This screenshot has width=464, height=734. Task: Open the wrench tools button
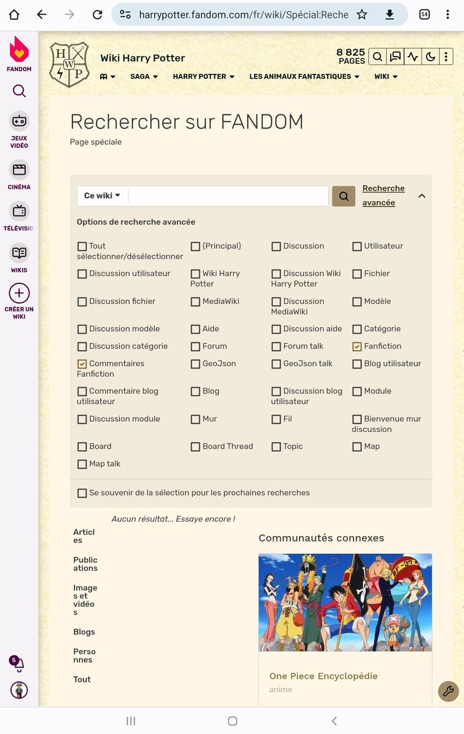point(448,691)
